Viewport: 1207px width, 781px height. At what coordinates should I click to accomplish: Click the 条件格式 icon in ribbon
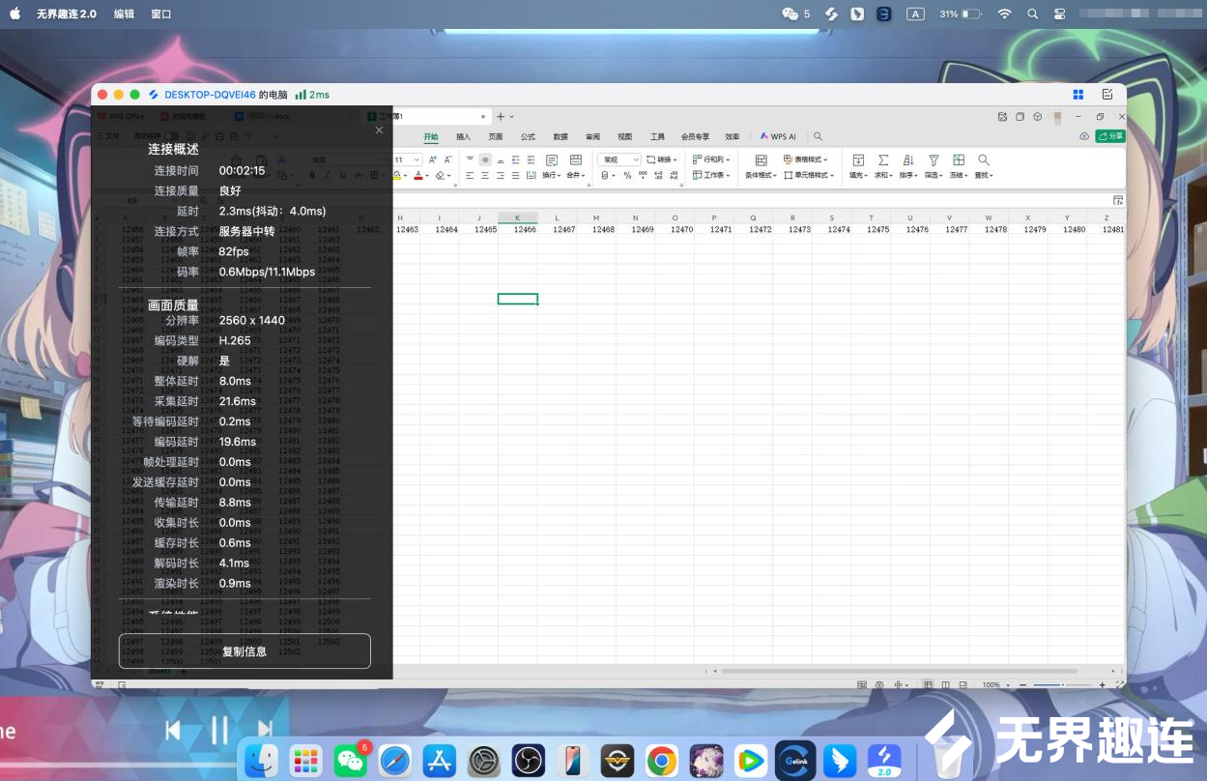point(761,160)
